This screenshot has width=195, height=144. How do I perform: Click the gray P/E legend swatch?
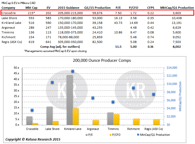point(86,135)
